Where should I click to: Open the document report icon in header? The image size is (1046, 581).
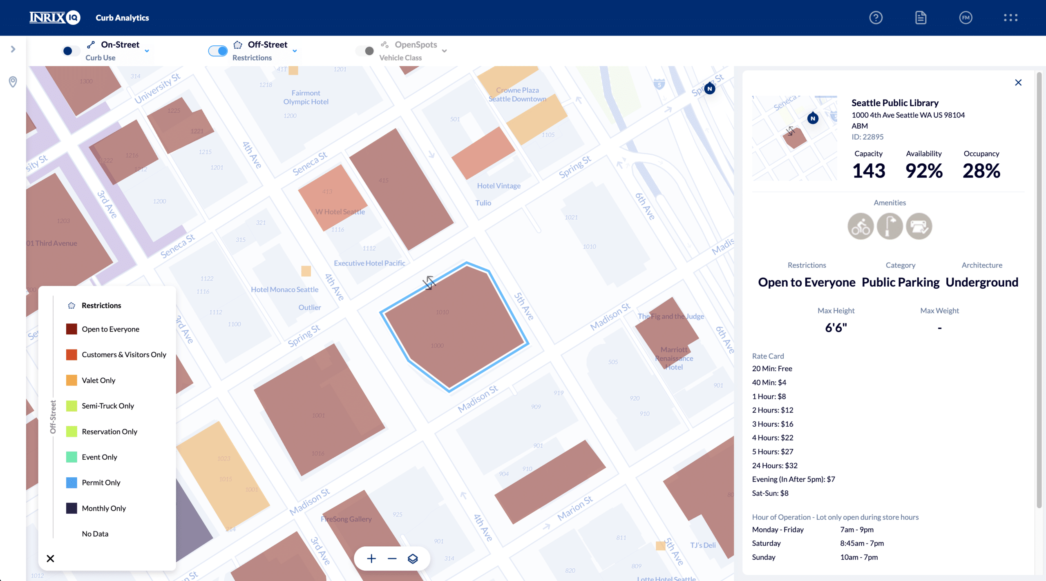click(921, 18)
